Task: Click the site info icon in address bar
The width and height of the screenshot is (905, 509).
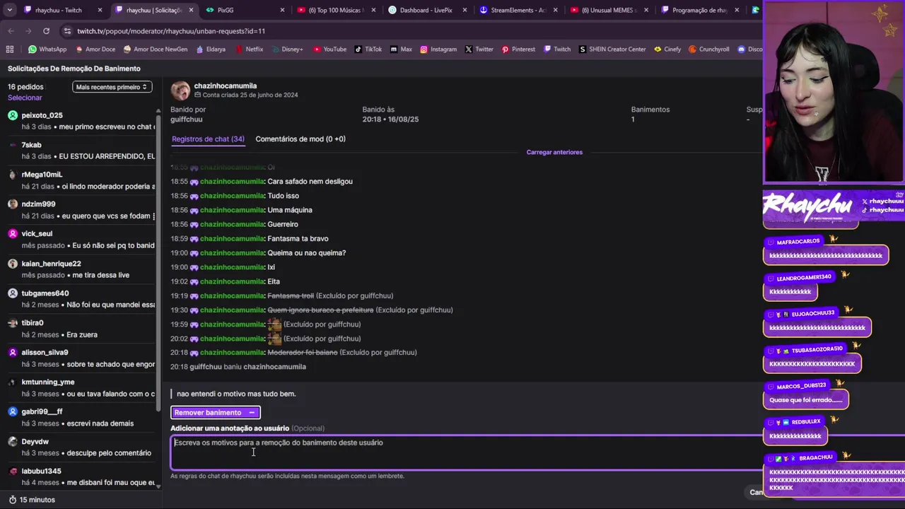Action: pyautogui.click(x=67, y=31)
